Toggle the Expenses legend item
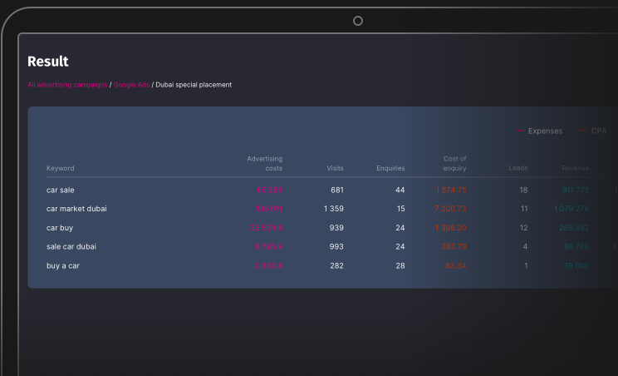The image size is (618, 376). [540, 131]
